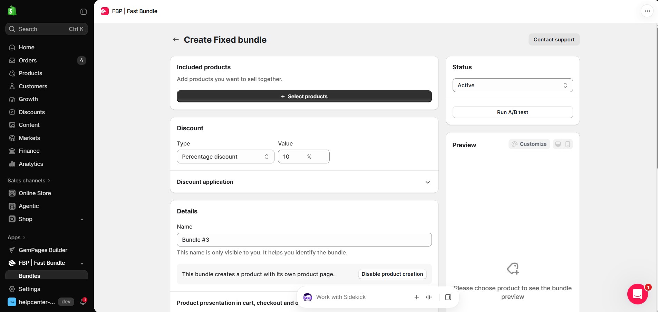
Task: Open the Online Store sales channel
Action: click(47, 193)
